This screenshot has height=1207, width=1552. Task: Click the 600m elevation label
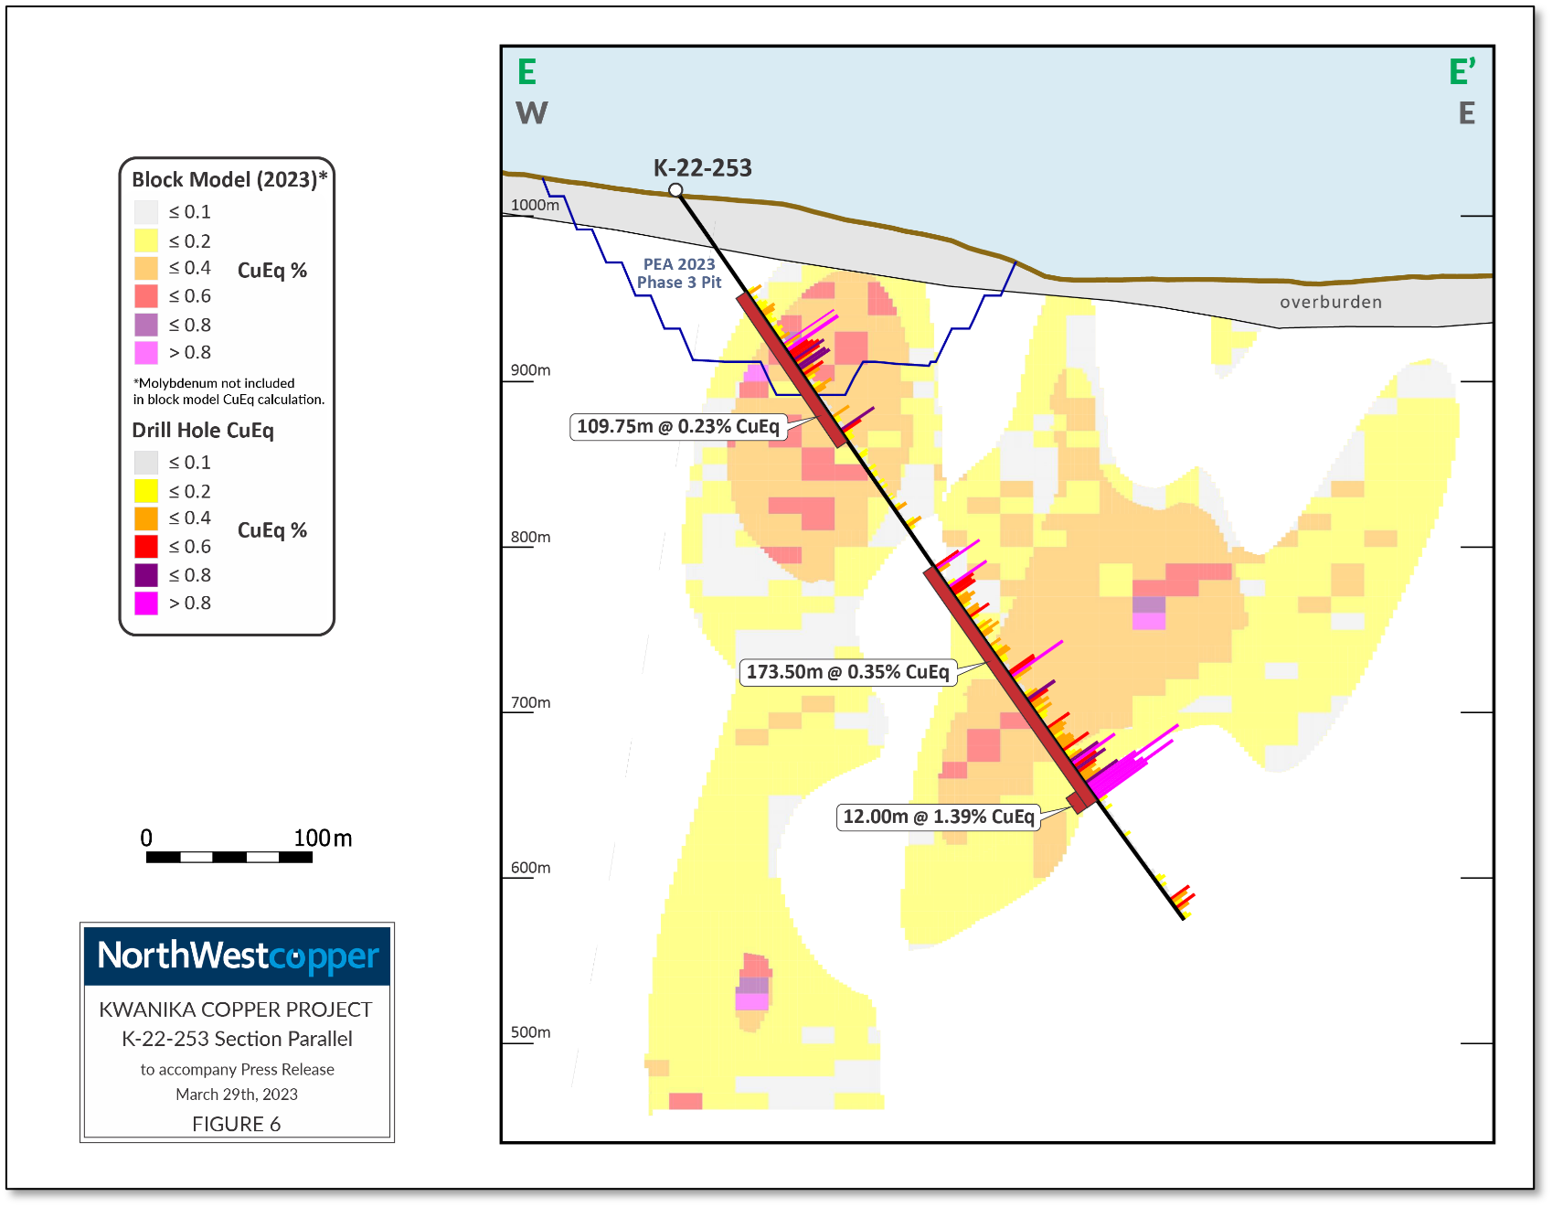[x=530, y=868]
